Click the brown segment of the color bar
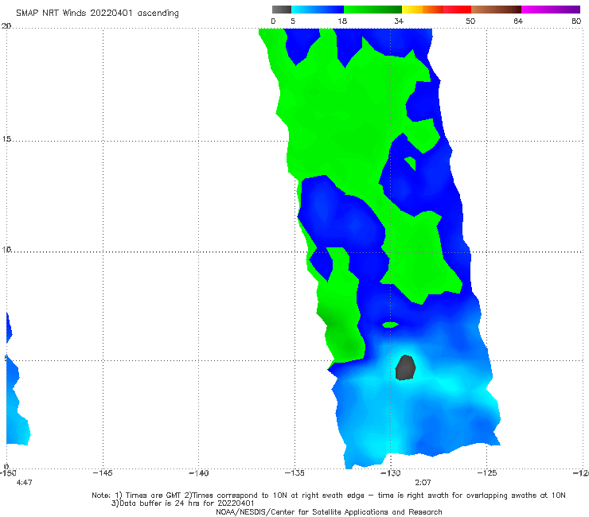Screen dimensions: 589x517 tap(496, 10)
